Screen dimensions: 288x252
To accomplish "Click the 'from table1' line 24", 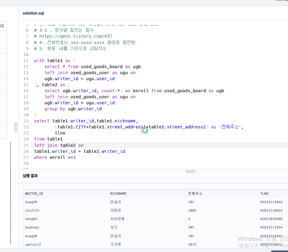I will (x=48, y=139).
